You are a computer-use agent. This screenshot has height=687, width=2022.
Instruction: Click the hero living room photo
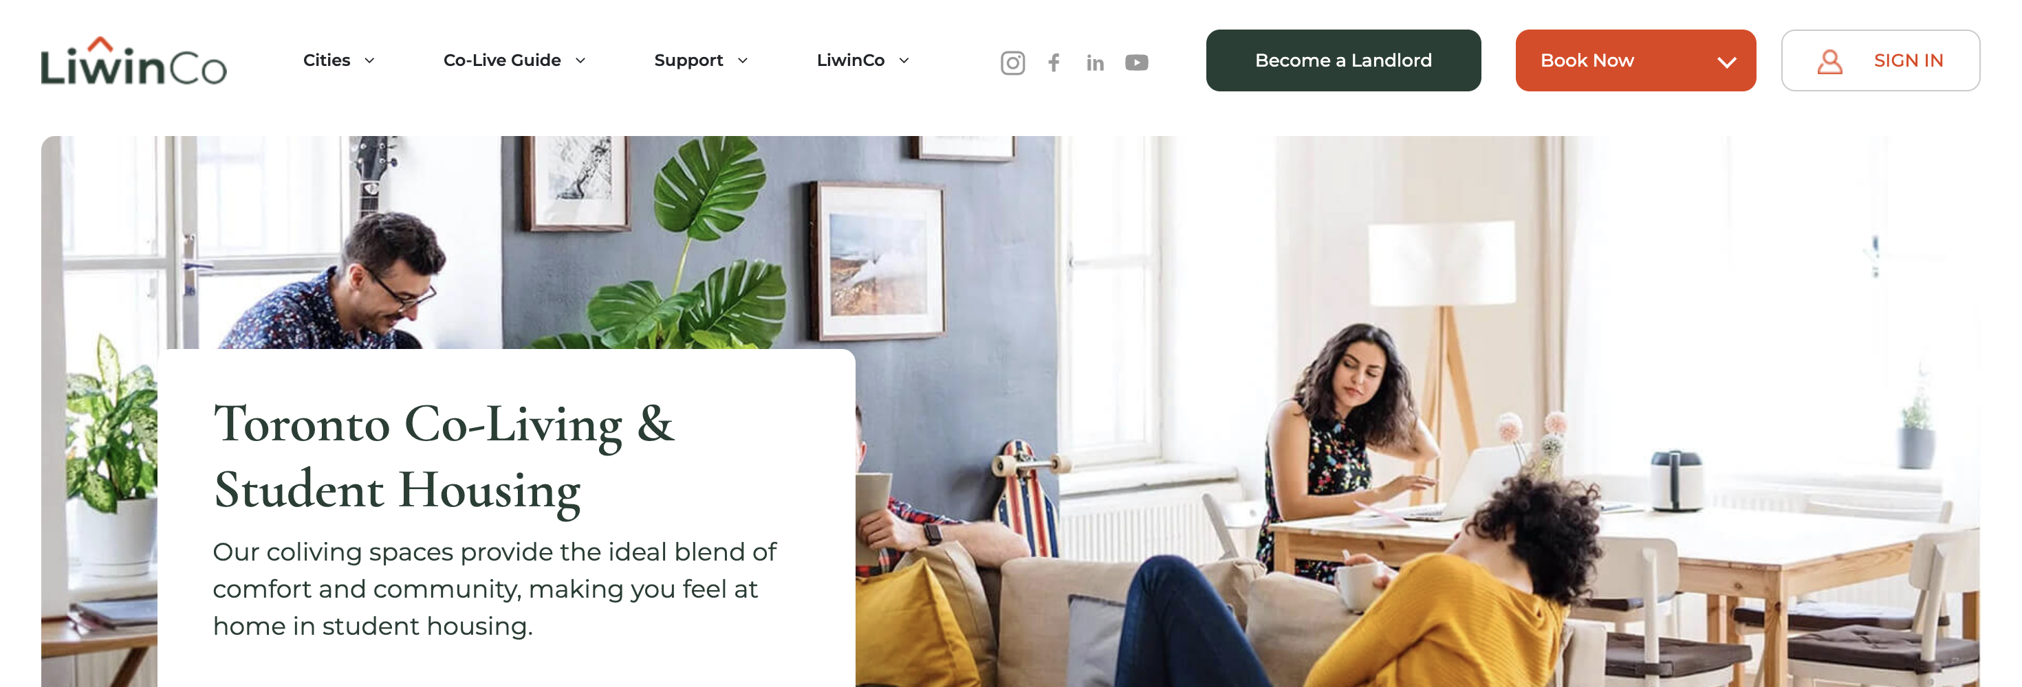[x=1413, y=408]
